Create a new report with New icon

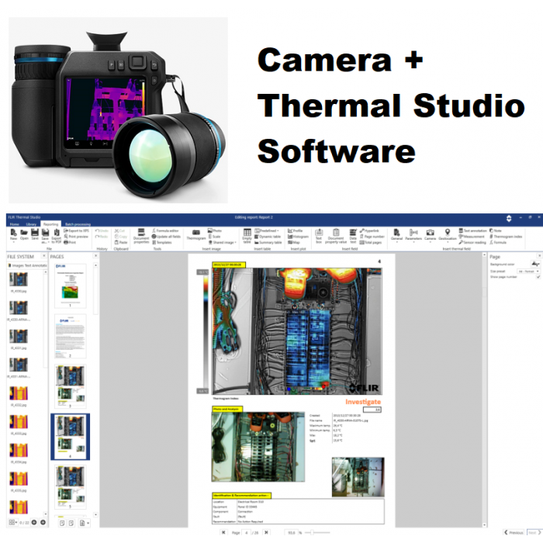click(x=13, y=234)
